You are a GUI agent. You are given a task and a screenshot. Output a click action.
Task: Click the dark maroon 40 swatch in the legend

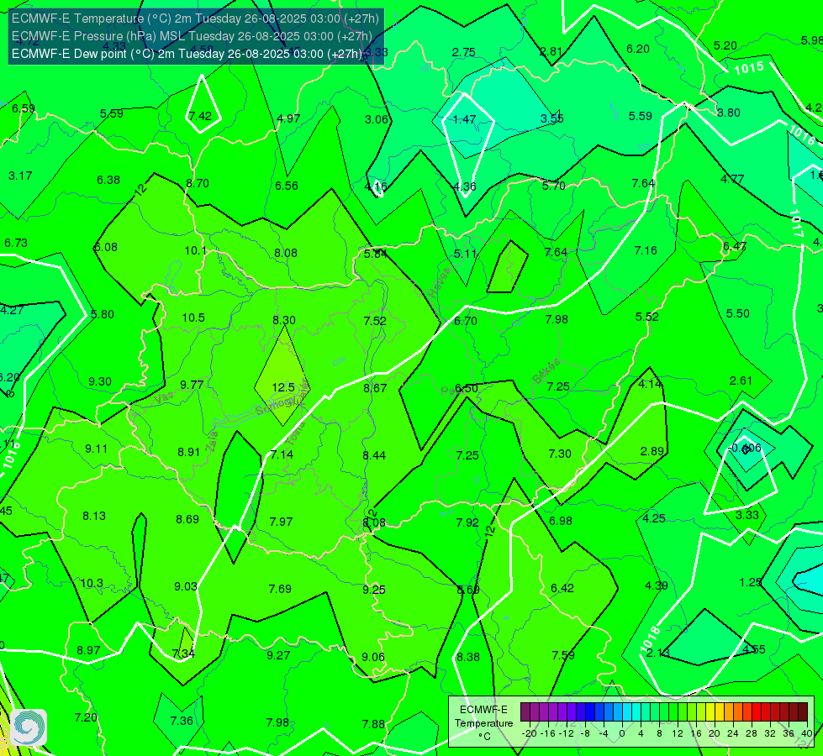(x=803, y=712)
